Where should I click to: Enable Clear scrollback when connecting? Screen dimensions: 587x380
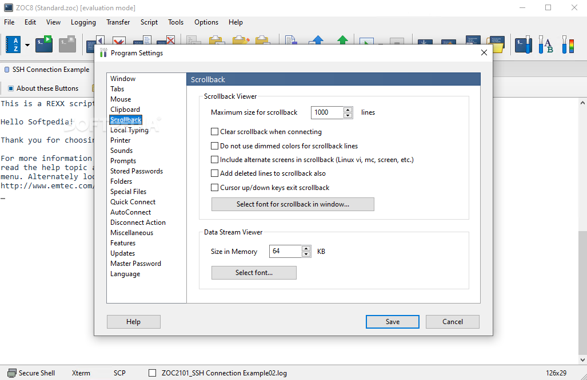coord(214,132)
